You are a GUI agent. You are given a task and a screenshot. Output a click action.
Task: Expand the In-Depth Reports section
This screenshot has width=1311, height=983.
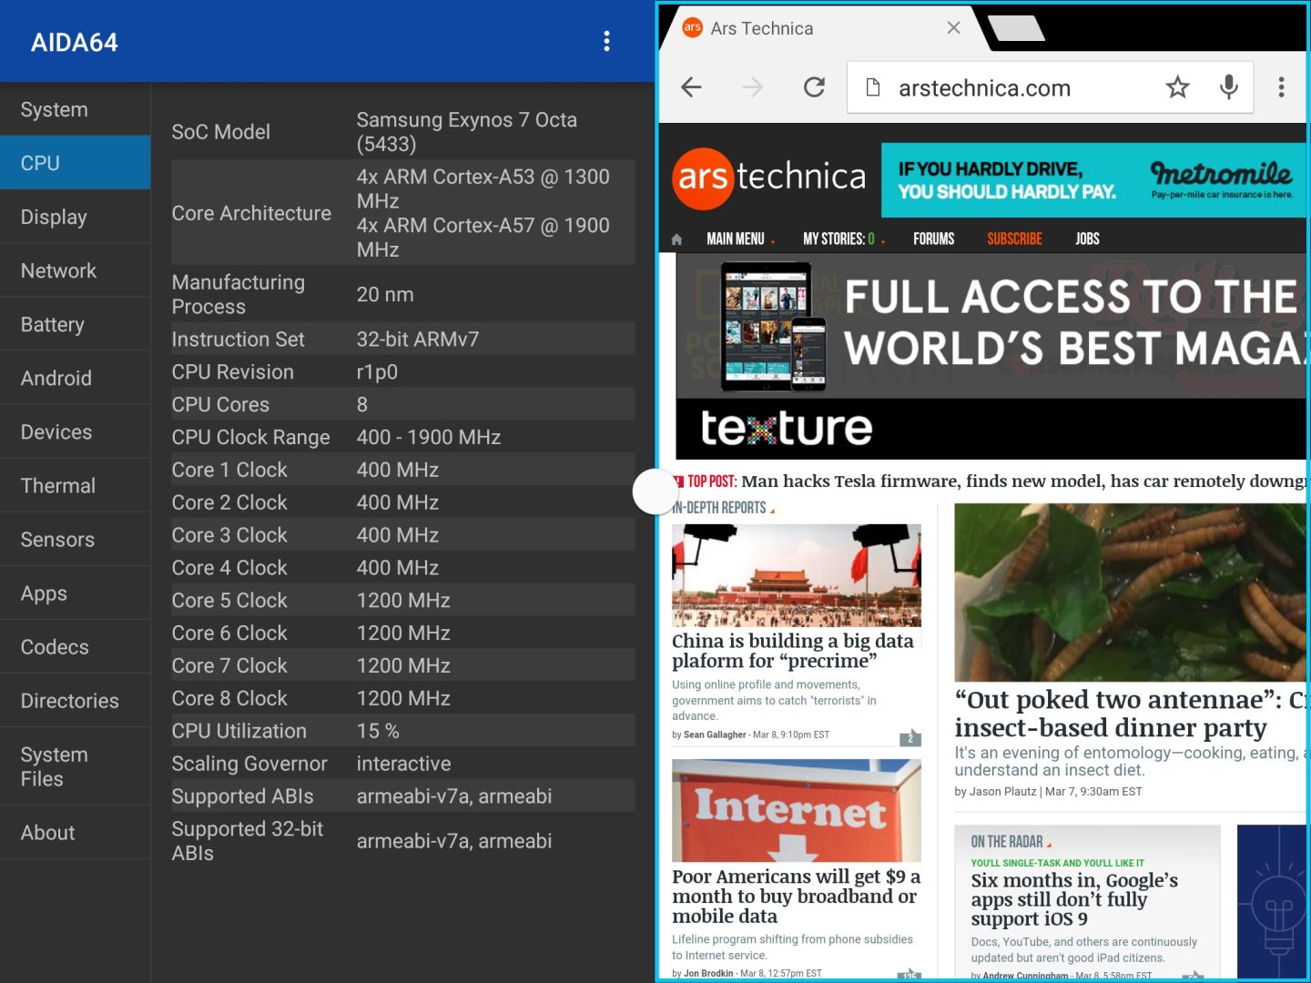coord(723,508)
